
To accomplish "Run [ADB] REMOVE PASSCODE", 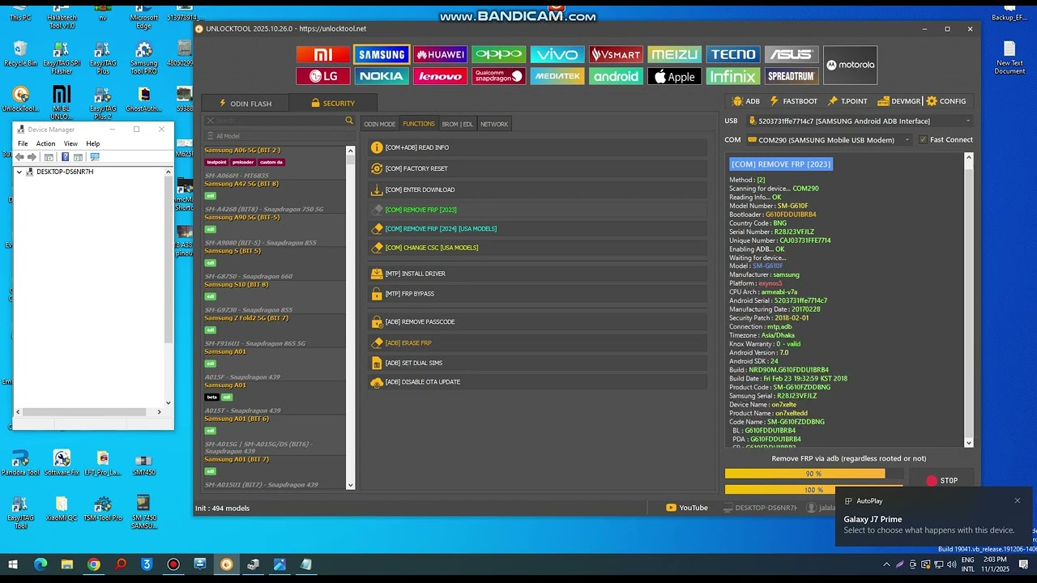I will [x=537, y=321].
